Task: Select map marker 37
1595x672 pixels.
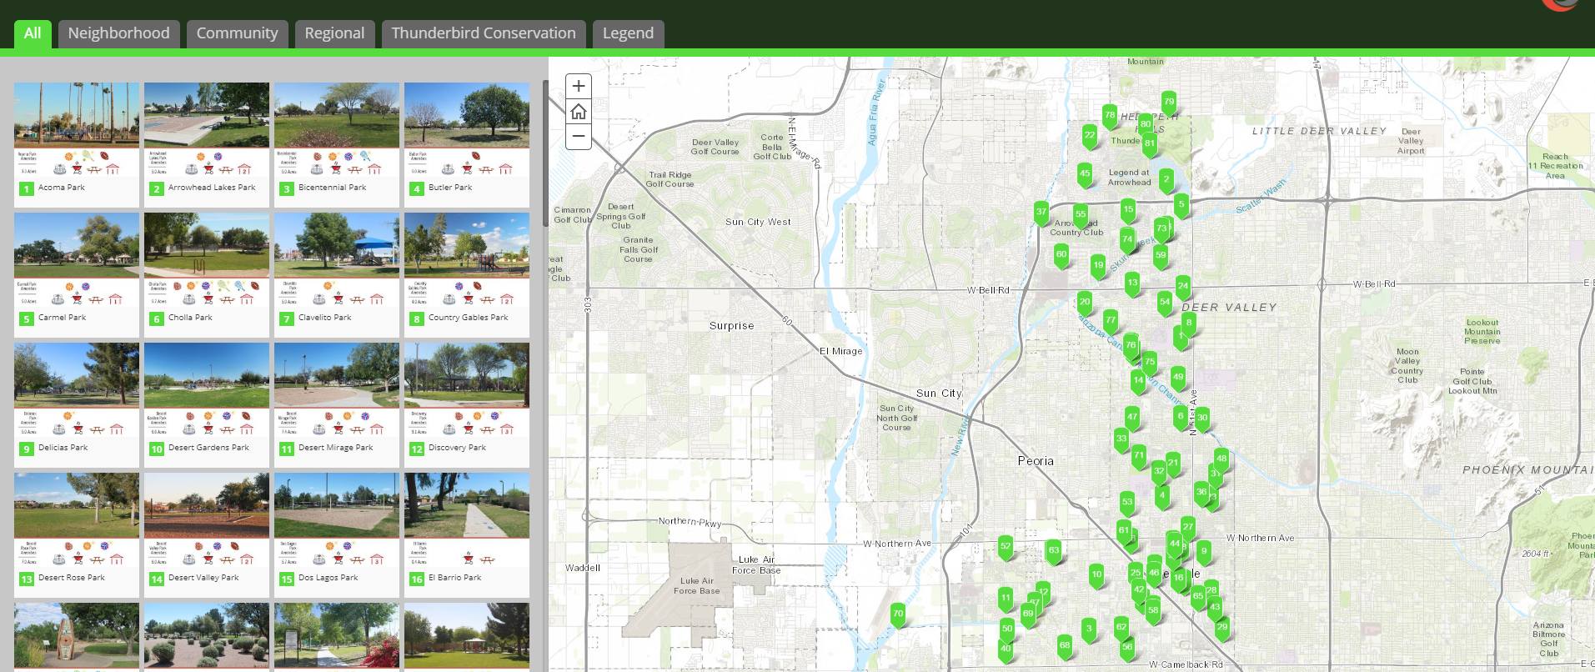Action: pyautogui.click(x=1041, y=213)
